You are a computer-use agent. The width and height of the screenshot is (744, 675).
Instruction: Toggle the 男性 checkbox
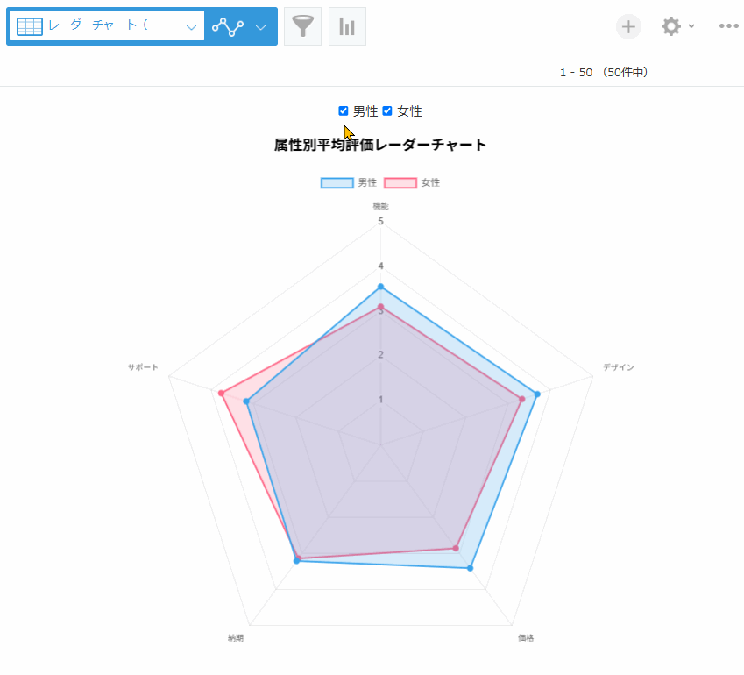(x=343, y=111)
